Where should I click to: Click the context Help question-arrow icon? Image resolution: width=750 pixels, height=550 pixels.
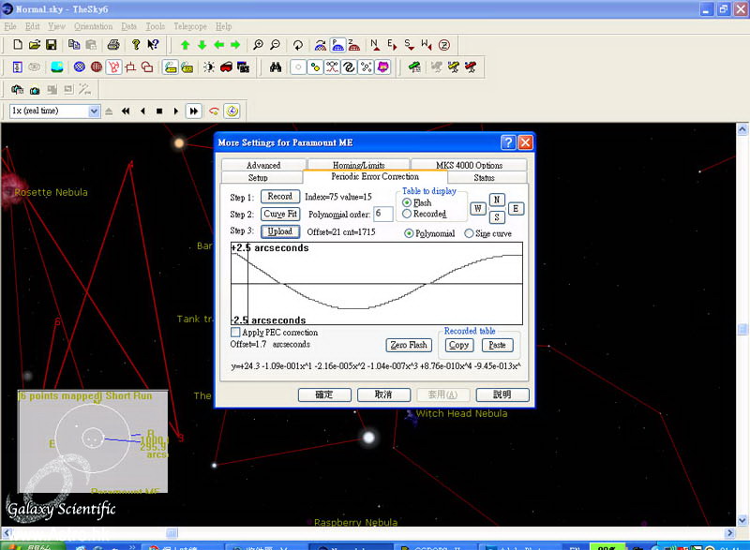tap(153, 44)
